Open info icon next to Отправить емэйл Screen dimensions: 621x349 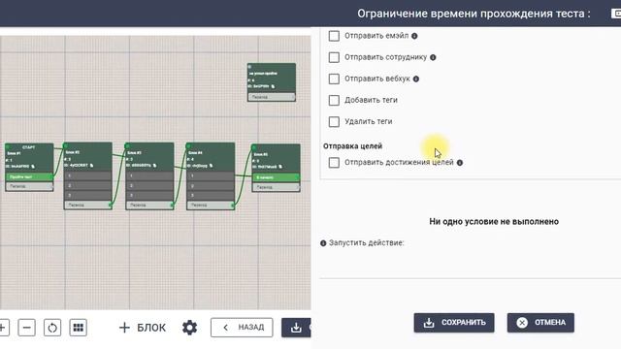point(414,36)
